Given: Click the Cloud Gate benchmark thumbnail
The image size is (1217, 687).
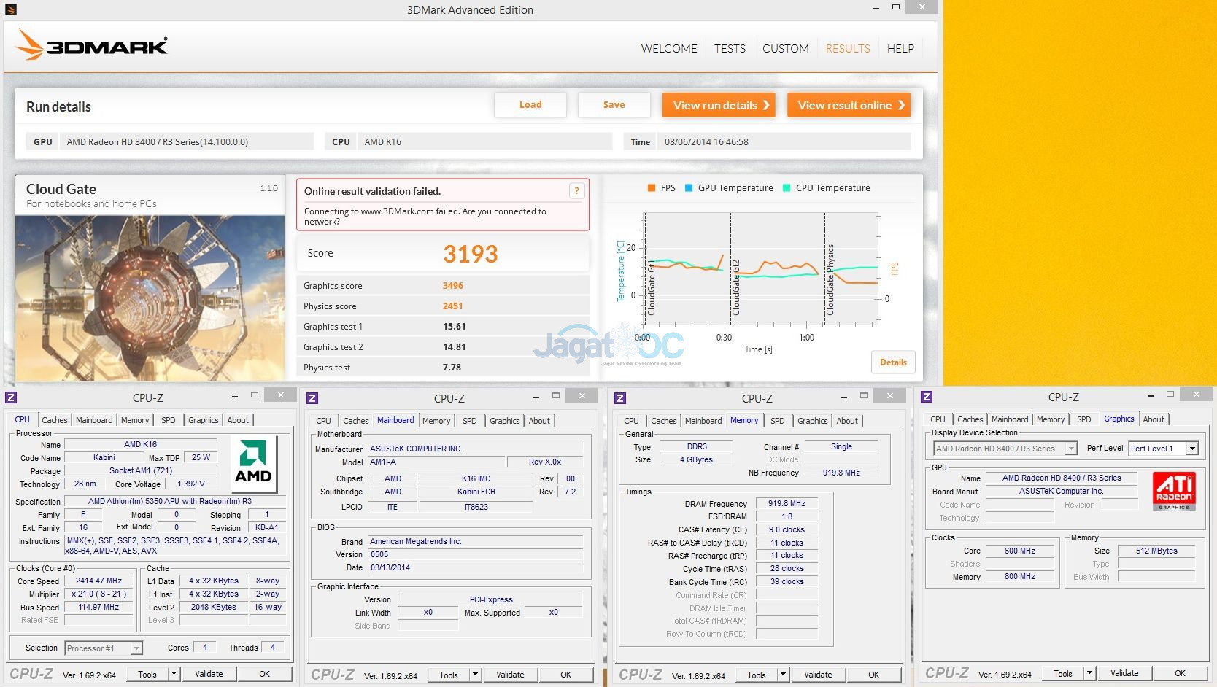Looking at the screenshot, I should click(x=150, y=298).
